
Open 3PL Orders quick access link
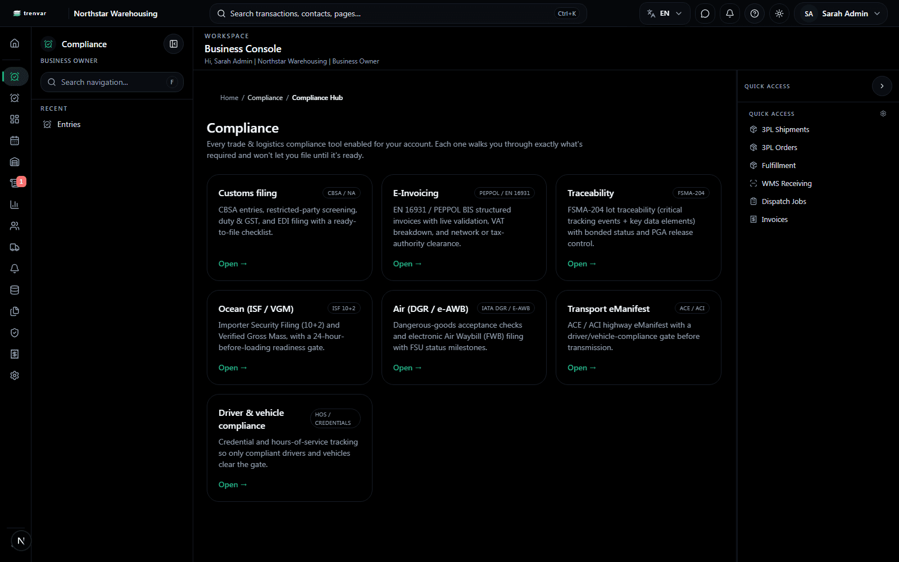[779, 147]
